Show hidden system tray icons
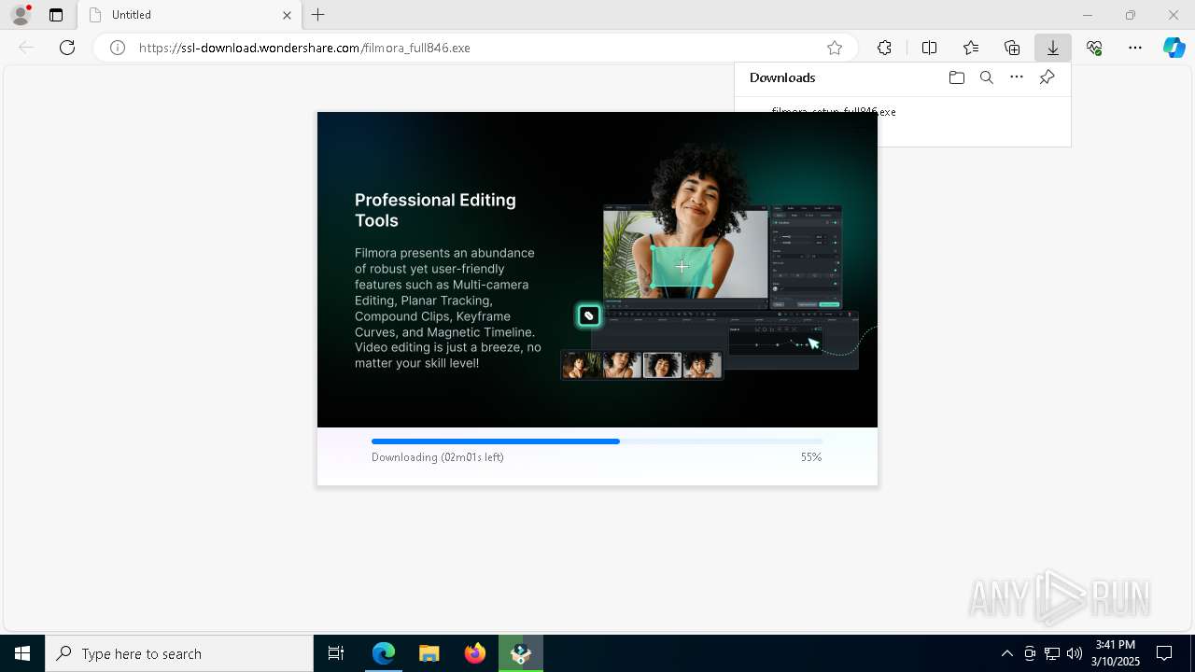 coord(1006,653)
